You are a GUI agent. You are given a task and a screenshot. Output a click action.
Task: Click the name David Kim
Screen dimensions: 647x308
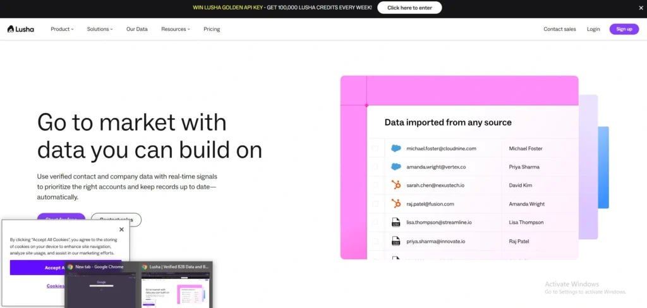click(x=521, y=185)
